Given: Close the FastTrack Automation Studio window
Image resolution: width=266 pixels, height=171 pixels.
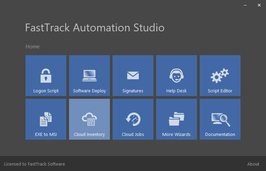Looking at the screenshot, I should pos(259,5).
